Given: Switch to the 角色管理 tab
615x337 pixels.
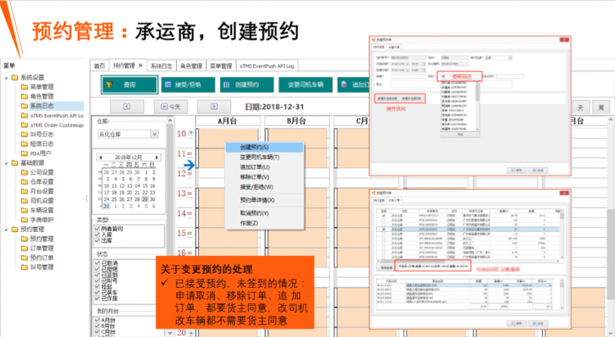Looking at the screenshot, I should pos(191,66).
